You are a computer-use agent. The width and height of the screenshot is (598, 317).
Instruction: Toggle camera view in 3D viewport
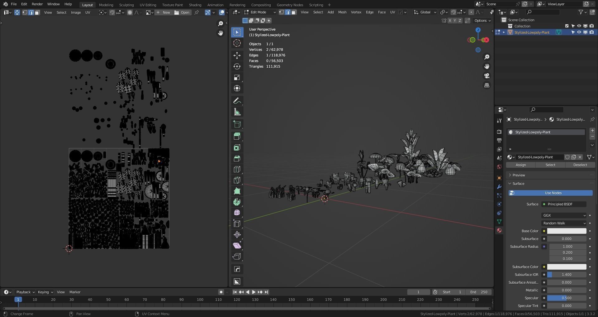[486, 76]
